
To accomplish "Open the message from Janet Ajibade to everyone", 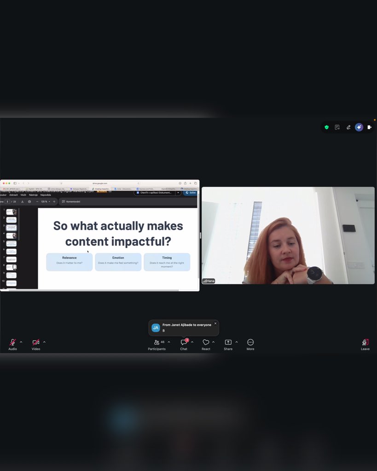I will [184, 327].
